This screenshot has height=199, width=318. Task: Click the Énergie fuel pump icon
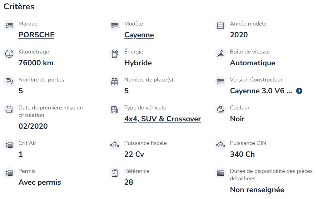(115, 54)
